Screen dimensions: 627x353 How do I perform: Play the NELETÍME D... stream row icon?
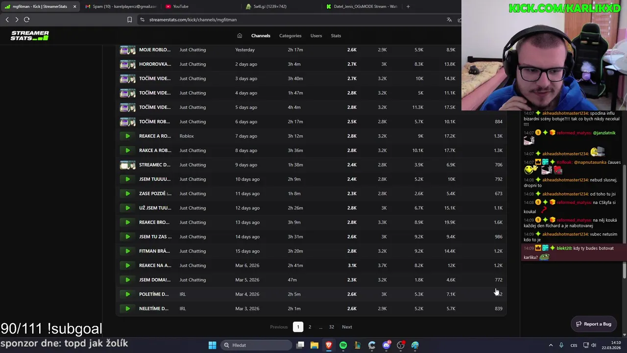click(x=127, y=308)
